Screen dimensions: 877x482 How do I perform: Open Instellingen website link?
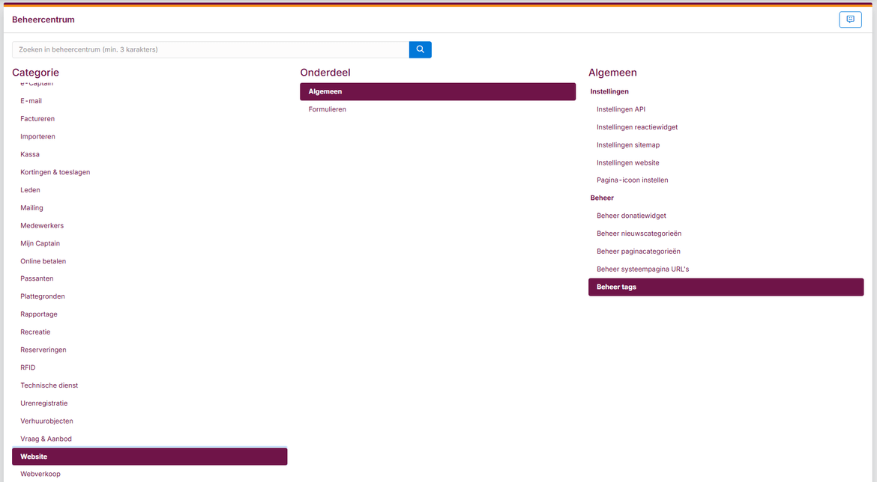tap(627, 162)
